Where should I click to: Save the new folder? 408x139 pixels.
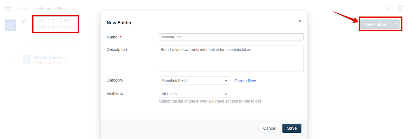point(292,128)
